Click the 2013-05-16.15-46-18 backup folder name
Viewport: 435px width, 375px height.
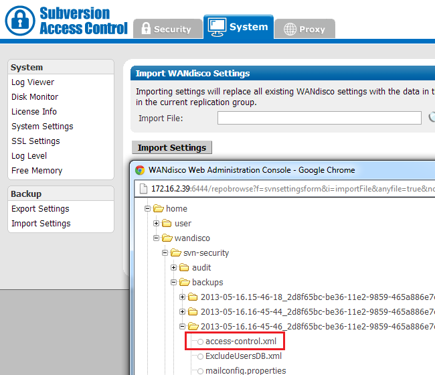318,297
